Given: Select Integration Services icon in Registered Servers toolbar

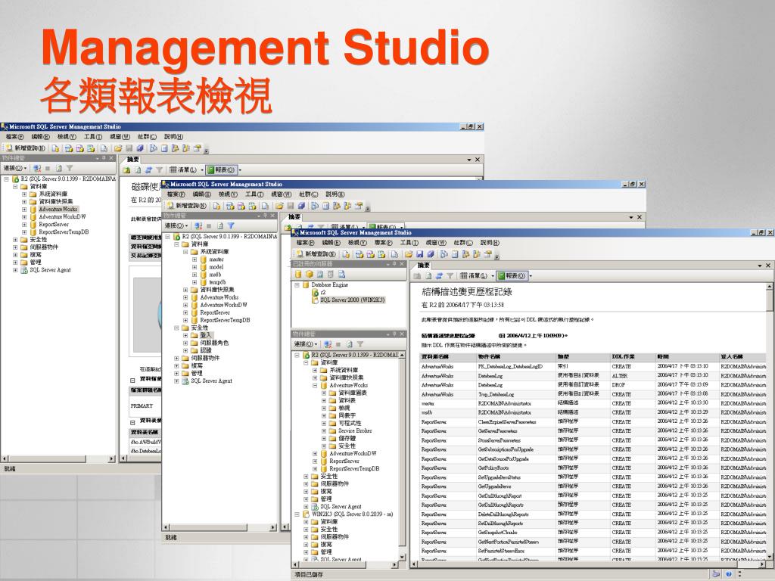Looking at the screenshot, I should (x=341, y=274).
